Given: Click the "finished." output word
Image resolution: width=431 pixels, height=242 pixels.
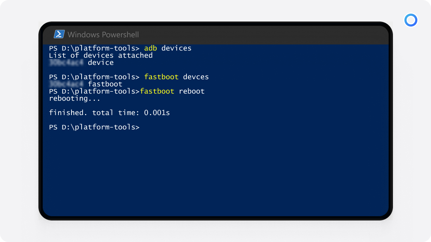Looking at the screenshot, I should (x=68, y=113).
